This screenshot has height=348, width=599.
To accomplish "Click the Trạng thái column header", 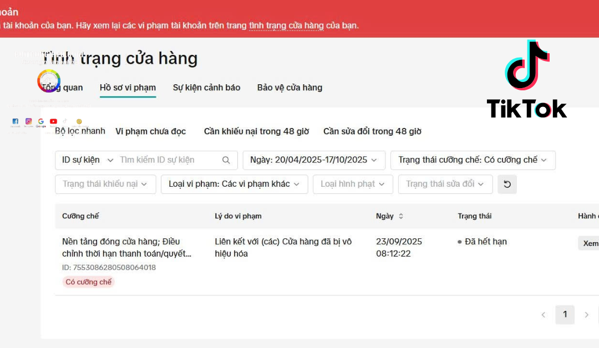I will point(474,216).
